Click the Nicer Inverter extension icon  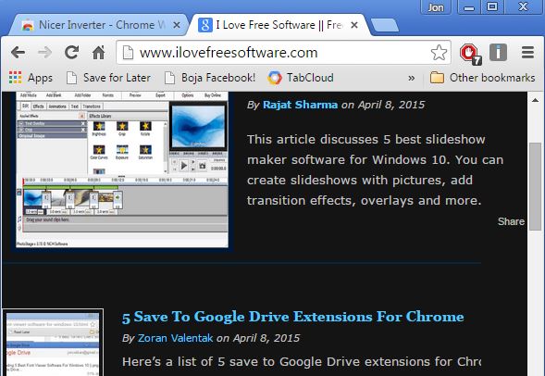(x=498, y=53)
